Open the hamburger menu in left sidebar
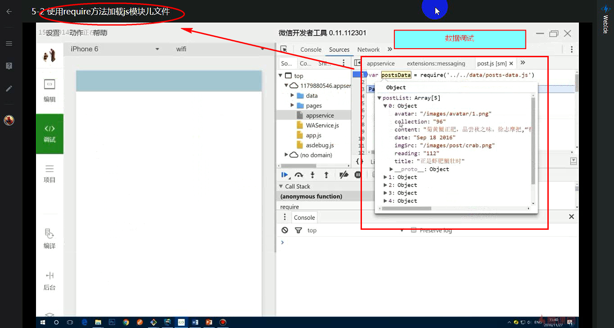The height and width of the screenshot is (328, 614). pos(9,44)
